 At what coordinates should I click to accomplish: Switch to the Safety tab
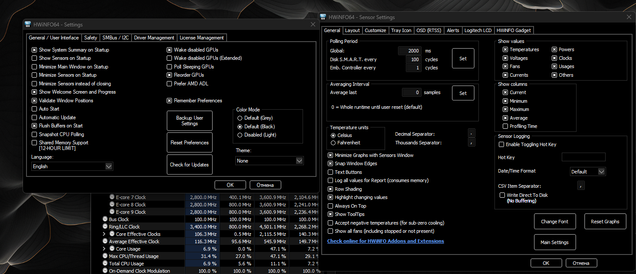pos(91,38)
